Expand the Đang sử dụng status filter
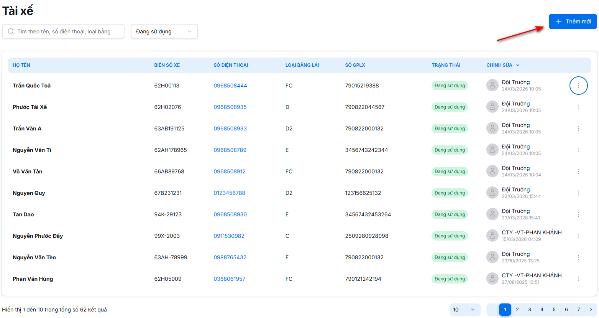 click(164, 31)
